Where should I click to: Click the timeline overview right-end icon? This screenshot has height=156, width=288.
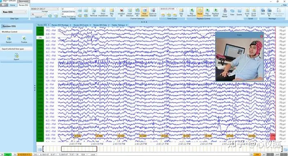285,149
